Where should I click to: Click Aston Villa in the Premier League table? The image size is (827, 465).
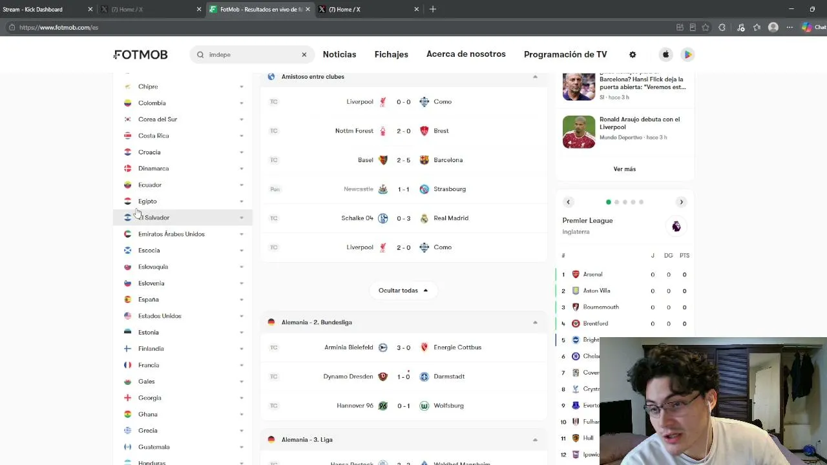[x=596, y=291]
